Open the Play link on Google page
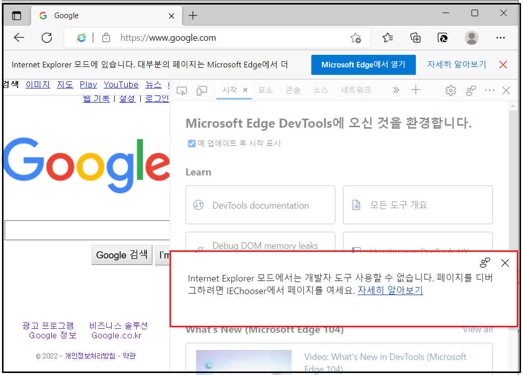This screenshot has width=523, height=375. tap(89, 84)
